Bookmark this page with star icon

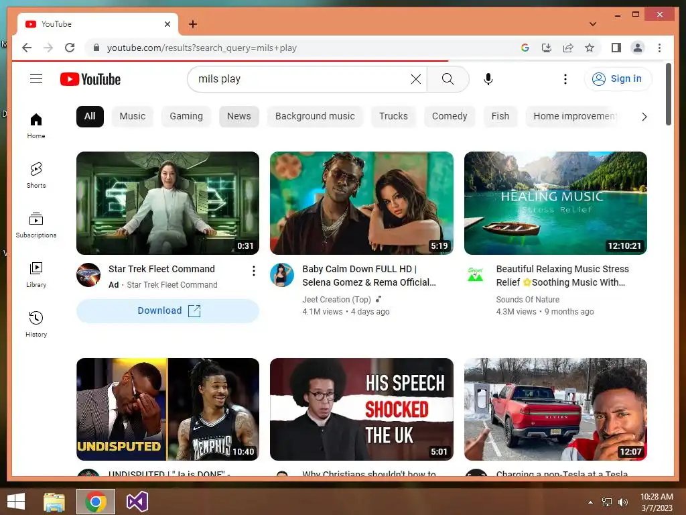click(x=590, y=48)
